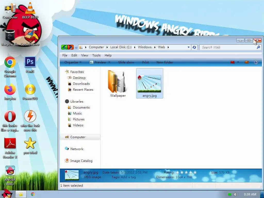Launch the furryfox Firefox desktop icon
This screenshot has height=198, width=264.
(10, 92)
